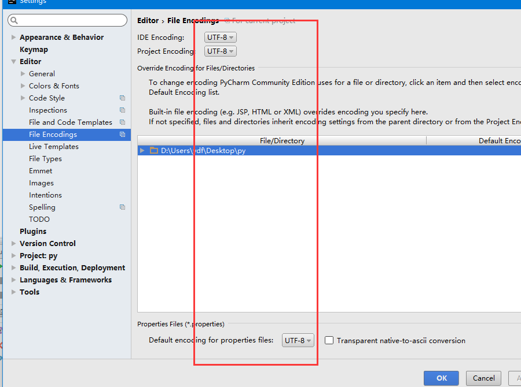Screen dimensions: 521x387
Task: Click project-level icon beside Spelling
Action: pyautogui.click(x=122, y=207)
